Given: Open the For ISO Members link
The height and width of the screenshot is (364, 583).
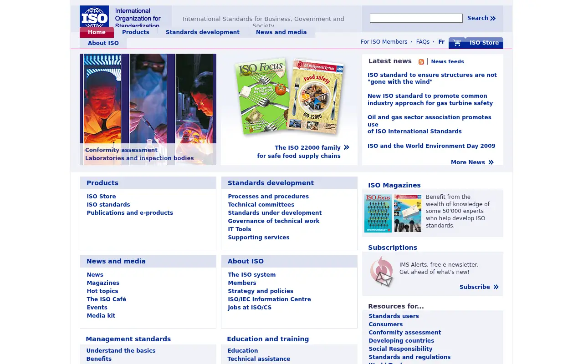Looking at the screenshot, I should (384, 42).
